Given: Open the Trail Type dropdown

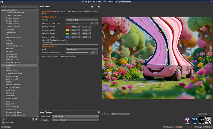Looking at the screenshot, I should pos(82,20).
